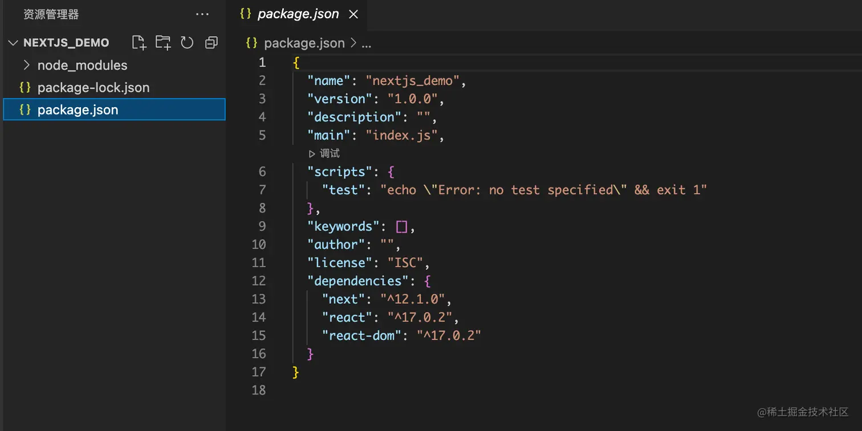The width and height of the screenshot is (862, 431).
Task: Click package.json in the breadcrumb bar
Action: coord(304,43)
